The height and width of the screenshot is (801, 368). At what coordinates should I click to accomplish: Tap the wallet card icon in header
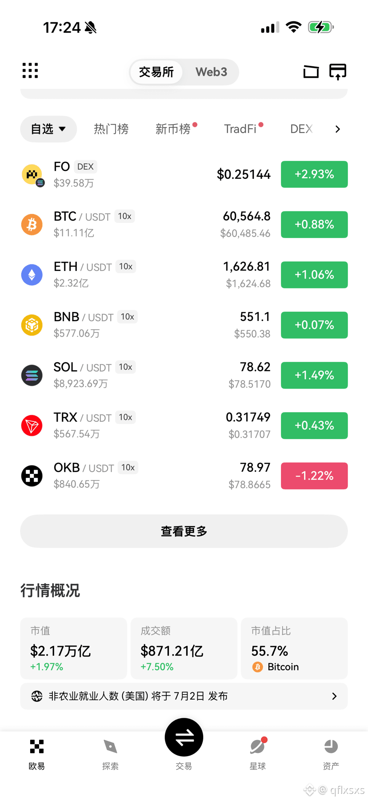311,71
